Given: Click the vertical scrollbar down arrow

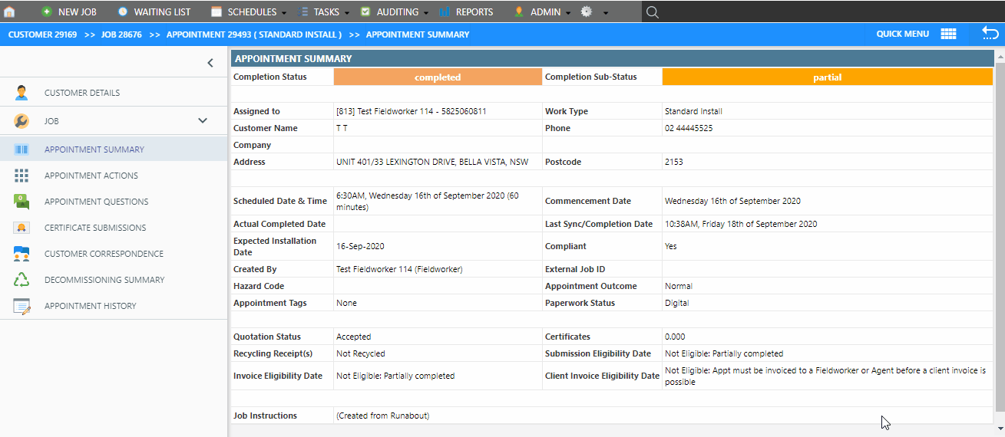Looking at the screenshot, I should 999,428.
